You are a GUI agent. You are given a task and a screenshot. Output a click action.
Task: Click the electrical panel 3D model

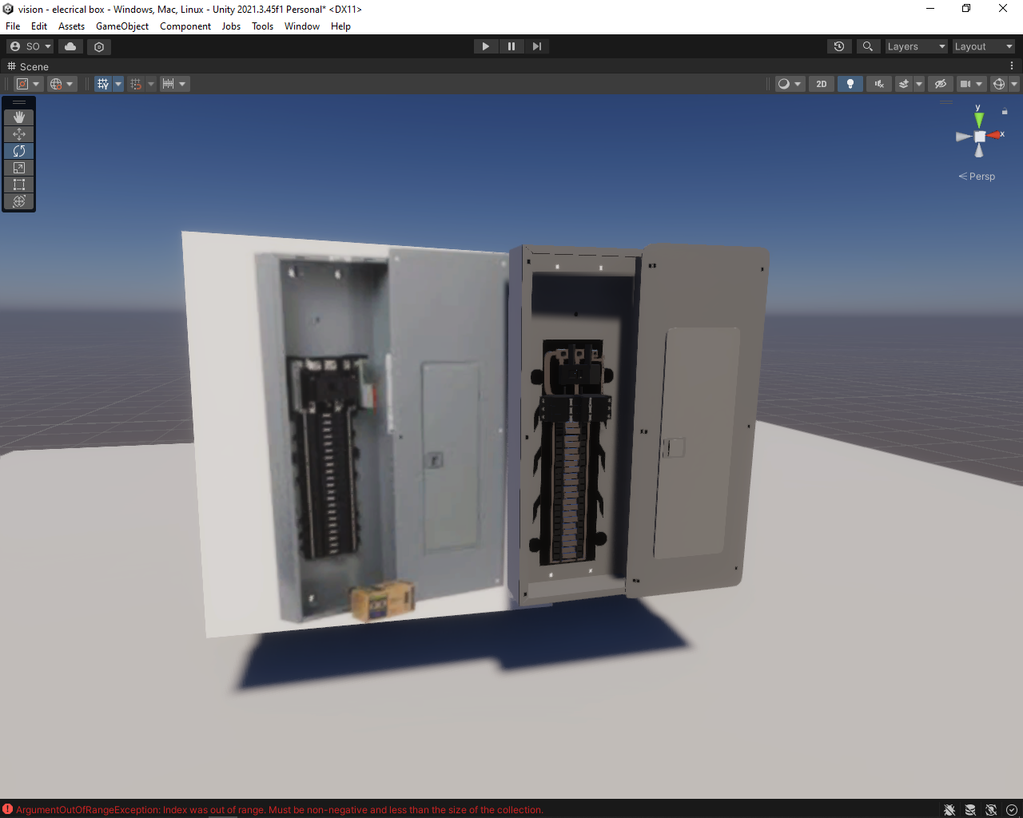tap(639, 423)
